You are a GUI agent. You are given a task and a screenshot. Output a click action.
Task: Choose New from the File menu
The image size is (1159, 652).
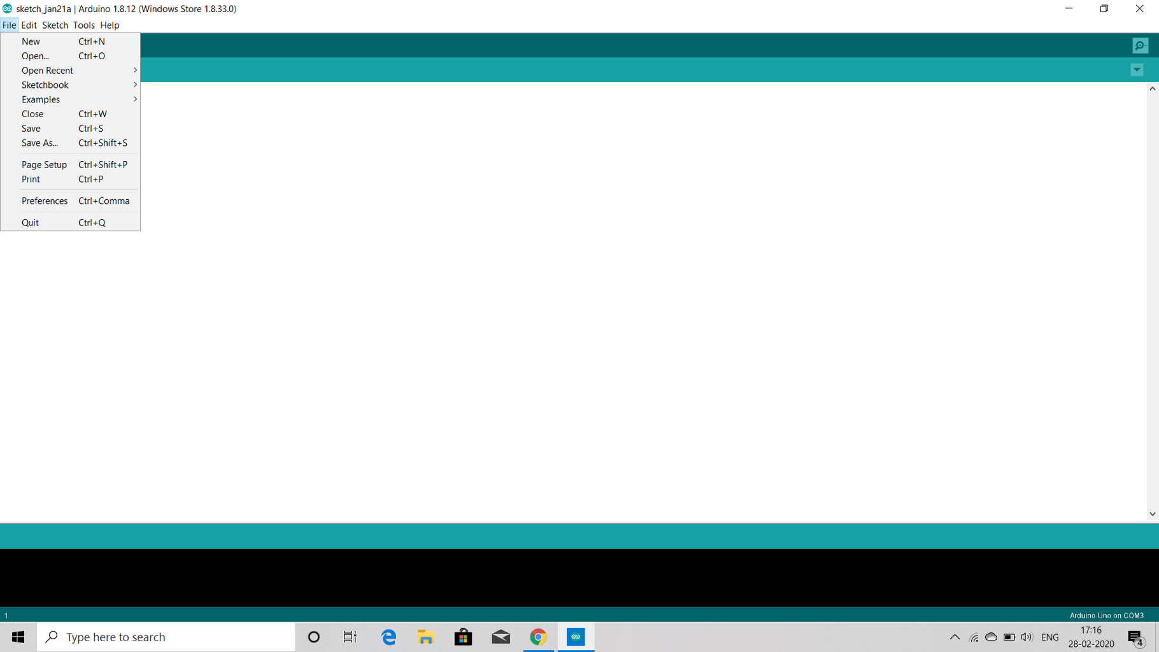[x=70, y=41]
